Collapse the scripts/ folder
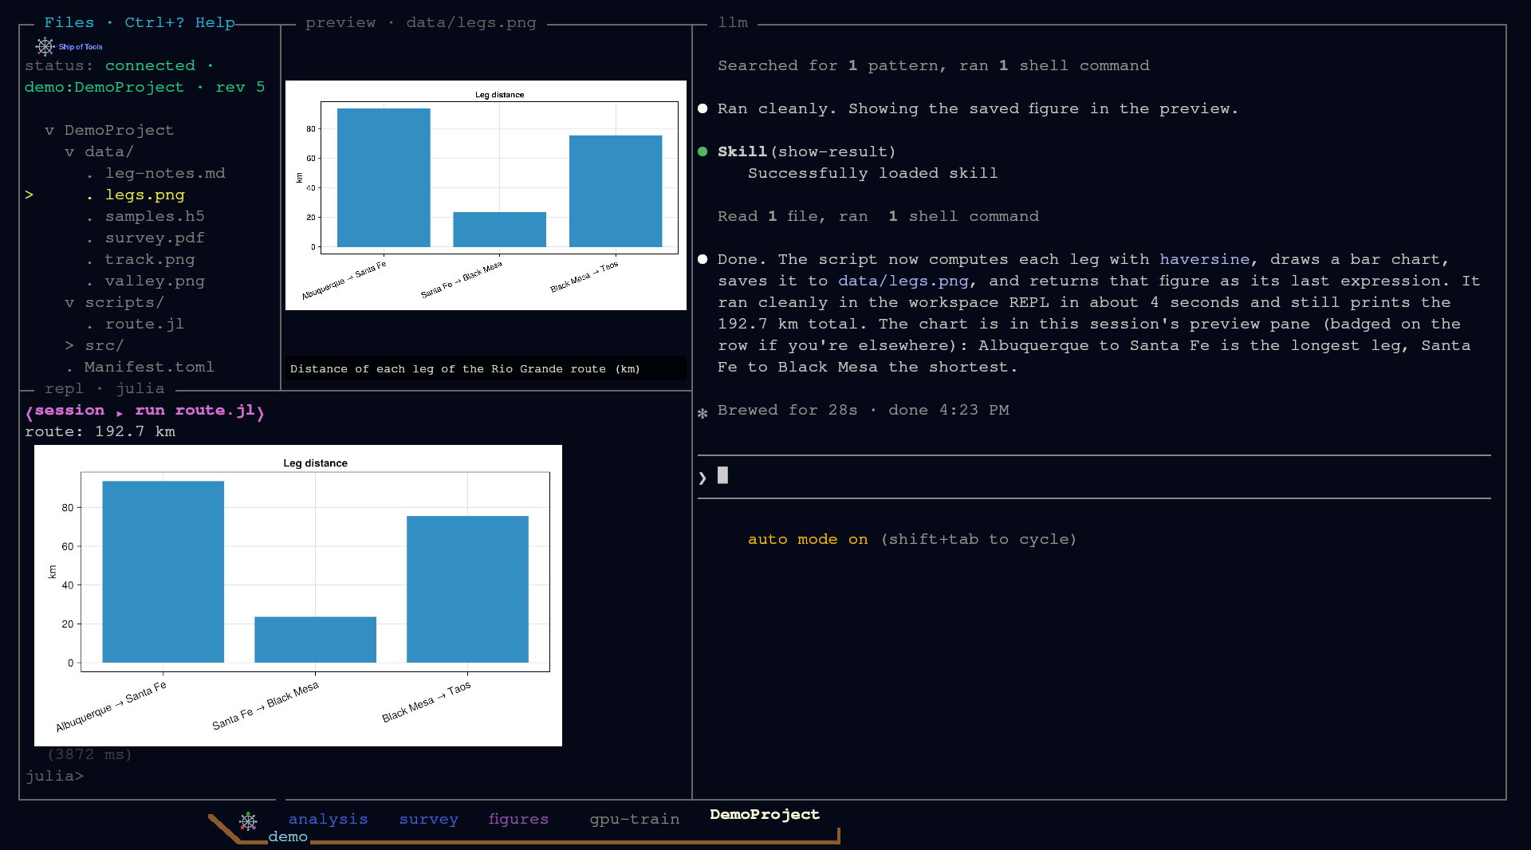The height and width of the screenshot is (850, 1531). [69, 302]
